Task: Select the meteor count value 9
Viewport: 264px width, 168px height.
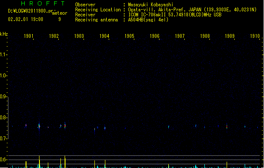Action: pyautogui.click(x=60, y=19)
